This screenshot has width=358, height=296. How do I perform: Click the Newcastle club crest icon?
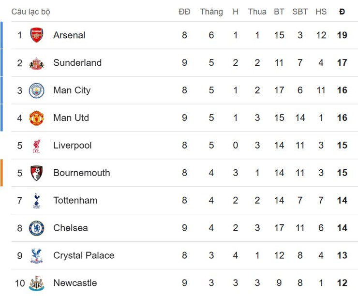tap(37, 283)
